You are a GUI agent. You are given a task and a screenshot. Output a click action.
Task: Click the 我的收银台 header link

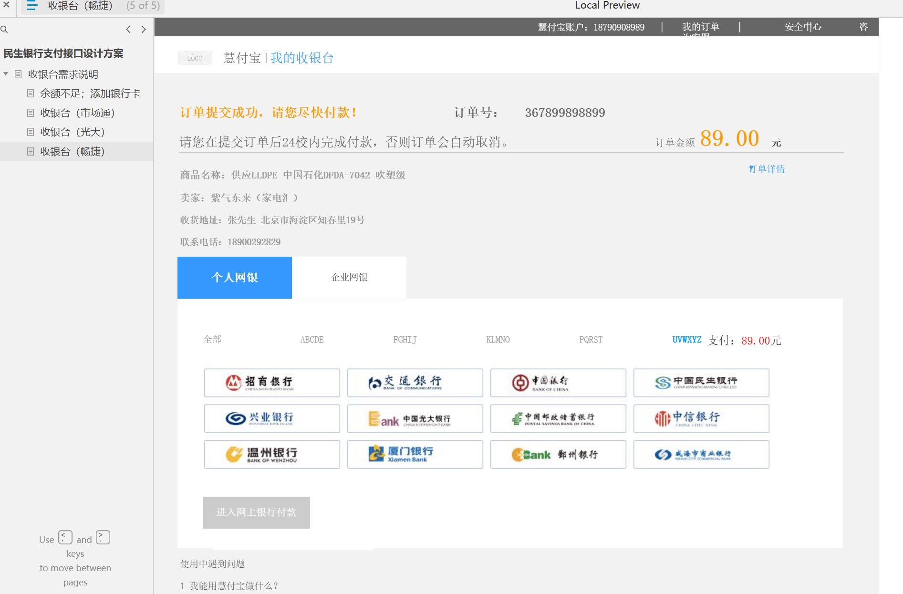click(302, 58)
